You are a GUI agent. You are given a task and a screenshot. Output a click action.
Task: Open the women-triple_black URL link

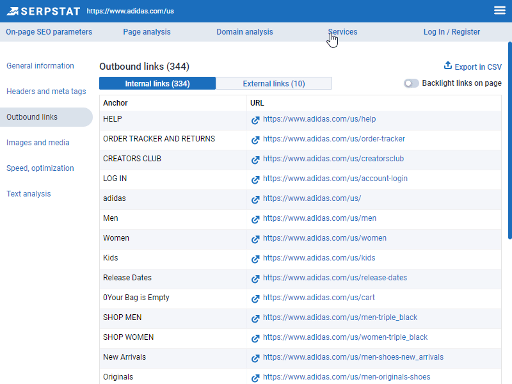pos(345,337)
